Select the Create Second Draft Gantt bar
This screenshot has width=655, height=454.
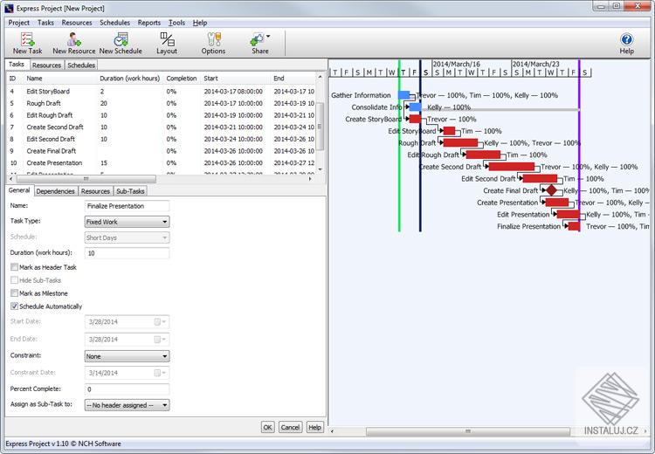(512, 167)
